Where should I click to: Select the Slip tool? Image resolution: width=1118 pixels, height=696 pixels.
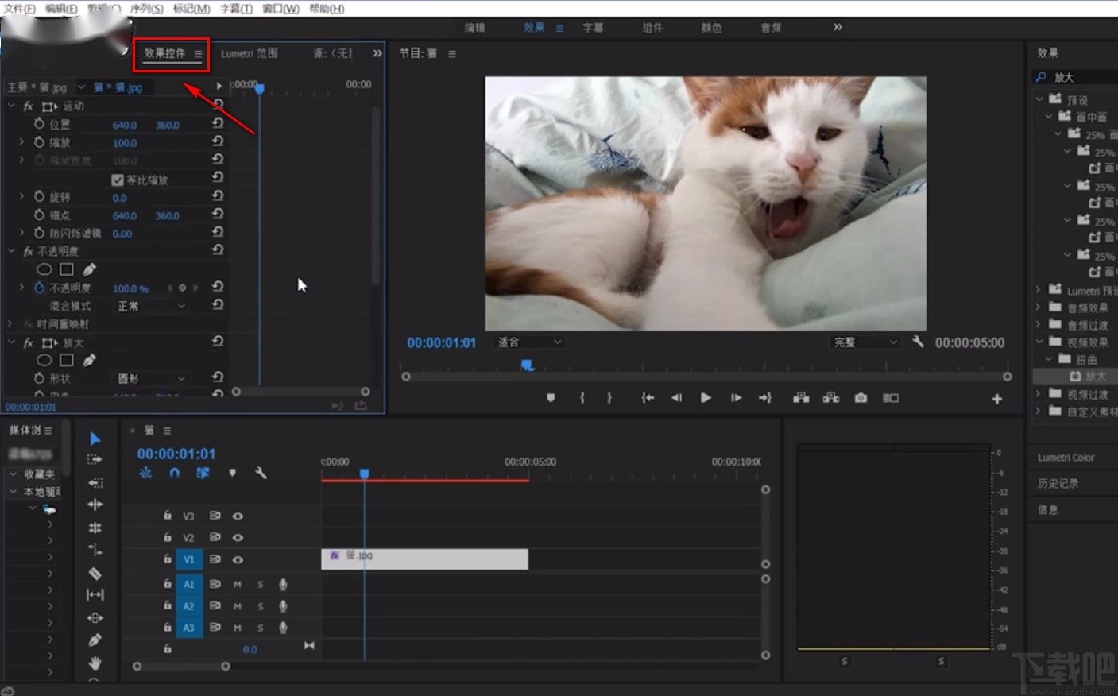tap(95, 594)
